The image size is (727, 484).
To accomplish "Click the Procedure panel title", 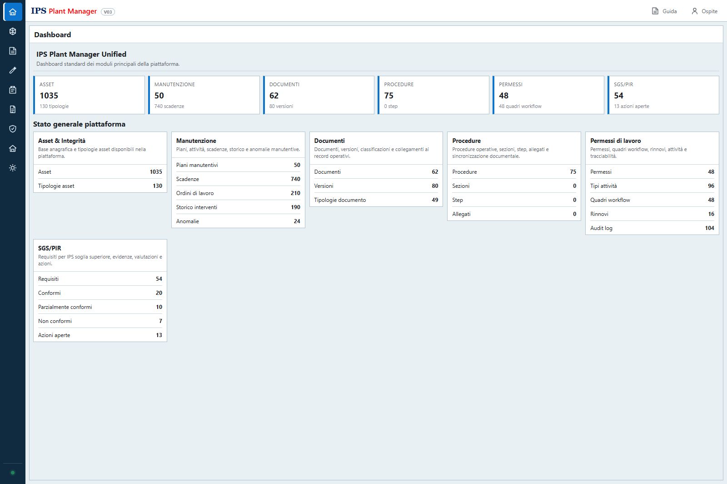I will [466, 141].
